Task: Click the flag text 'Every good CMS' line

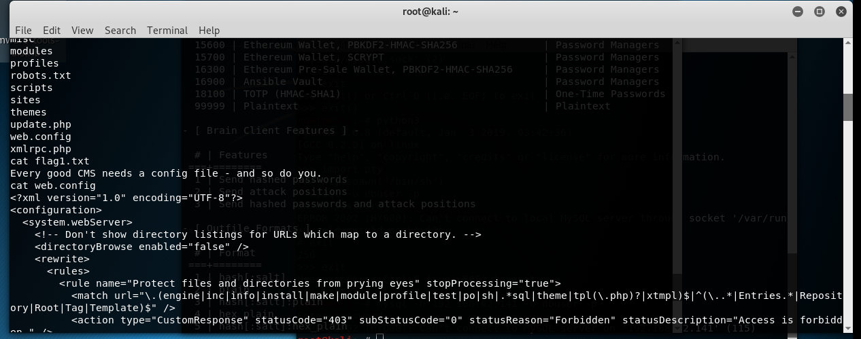Action: 166,173
